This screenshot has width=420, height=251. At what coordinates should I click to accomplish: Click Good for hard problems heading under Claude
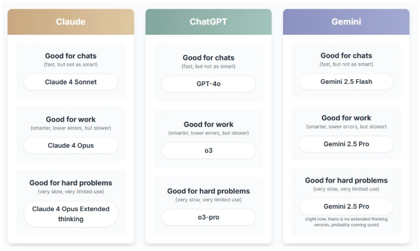[71, 183]
